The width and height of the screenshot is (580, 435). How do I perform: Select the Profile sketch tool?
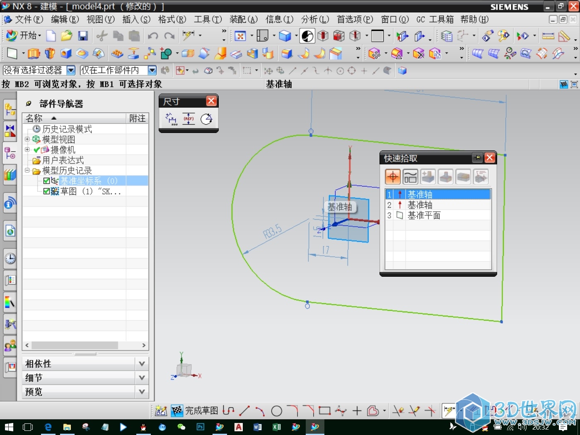coord(228,411)
